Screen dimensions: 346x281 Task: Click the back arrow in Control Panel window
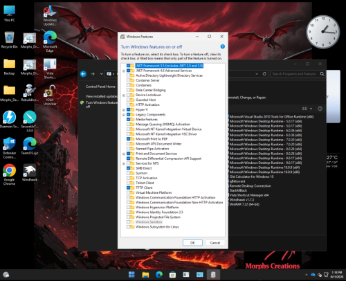coord(83,74)
